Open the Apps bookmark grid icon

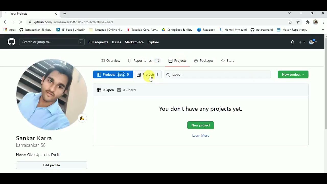9,30
